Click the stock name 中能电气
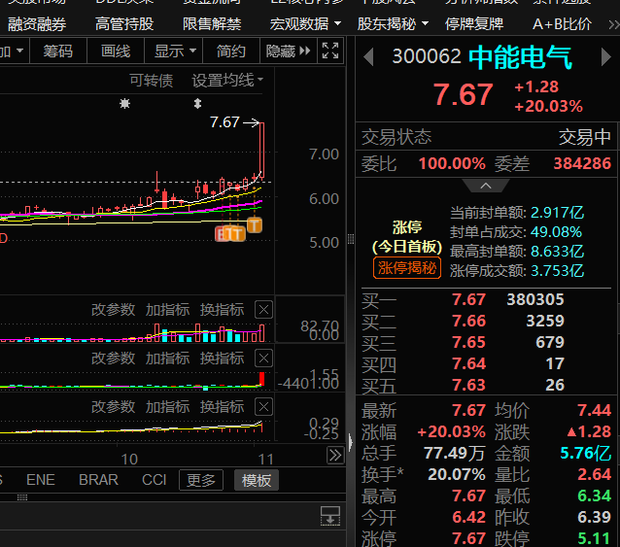This screenshot has width=620, height=547. coord(520,57)
